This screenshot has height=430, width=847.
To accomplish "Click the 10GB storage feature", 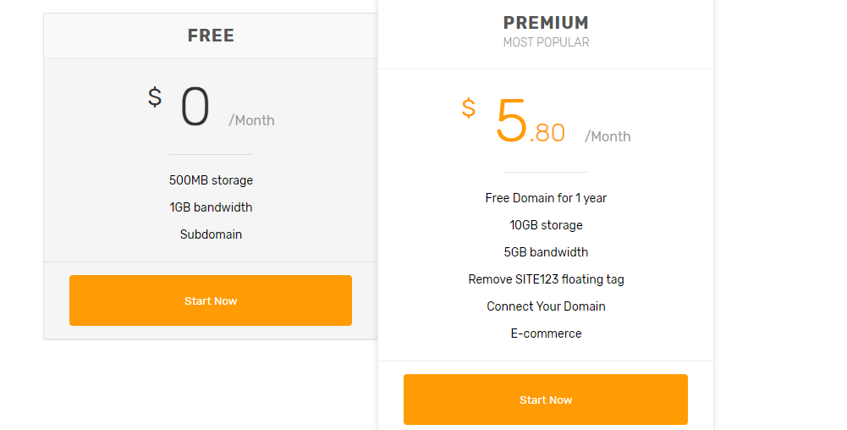I will pos(546,225).
